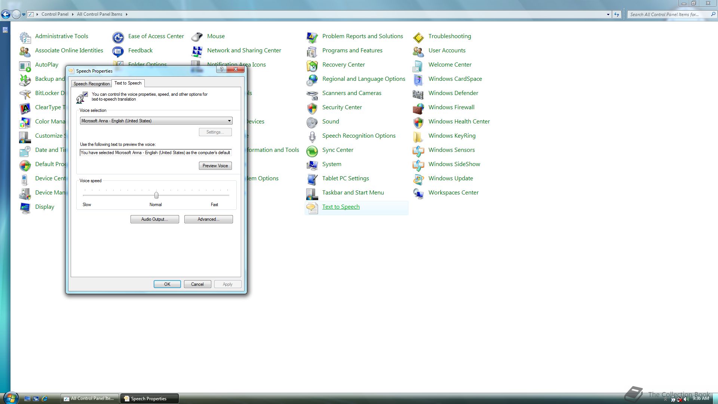This screenshot has height=404, width=718.
Task: Open the Audio Output settings button
Action: [x=154, y=219]
